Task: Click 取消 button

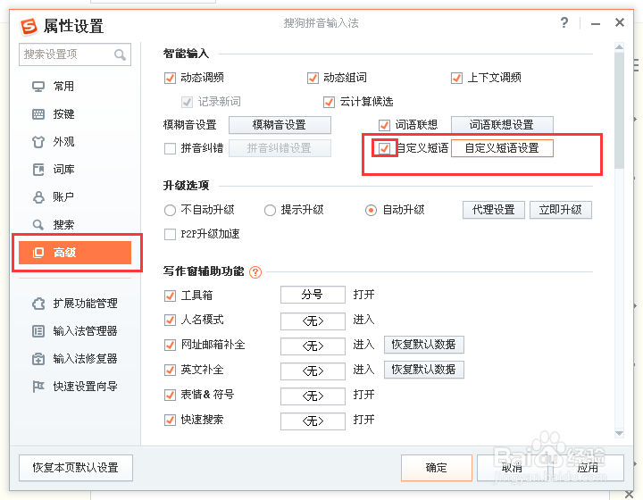Action: coord(513,468)
